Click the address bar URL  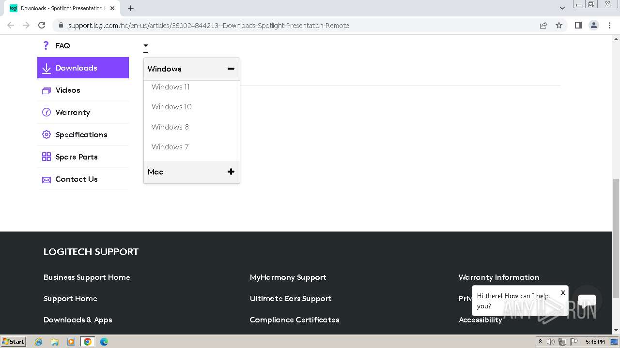(208, 26)
